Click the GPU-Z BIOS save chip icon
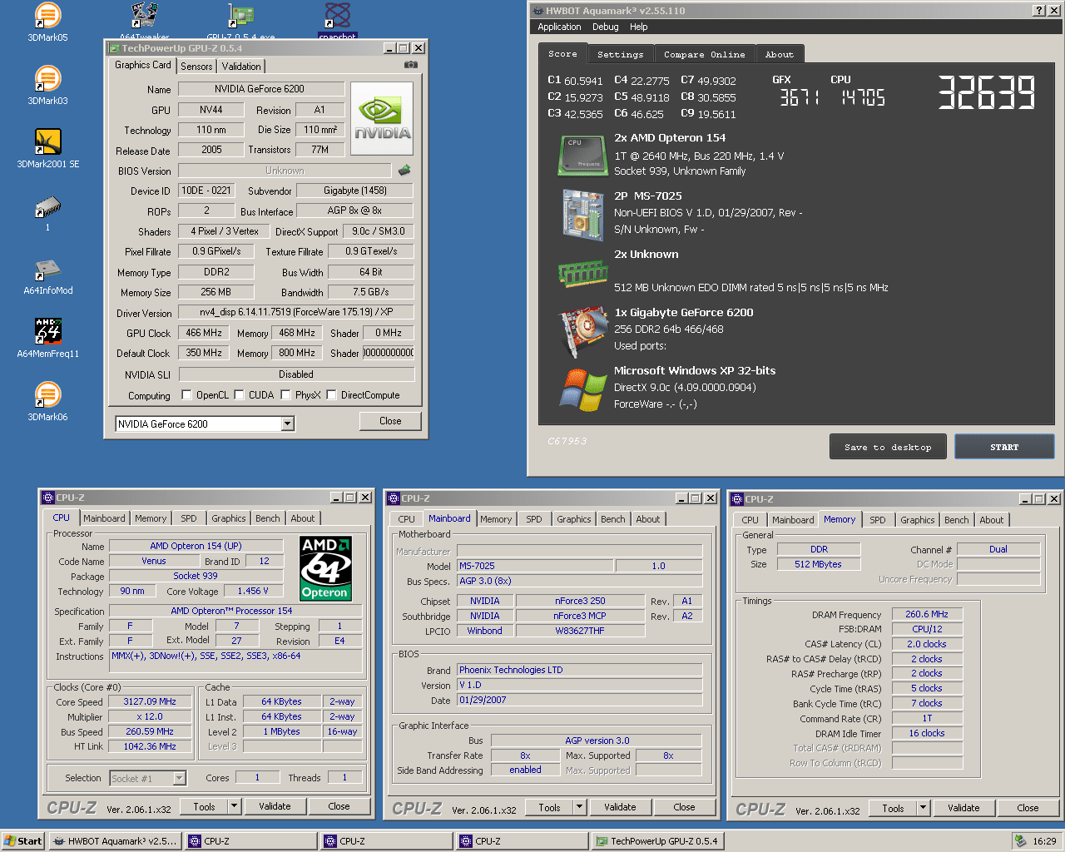 click(x=404, y=170)
